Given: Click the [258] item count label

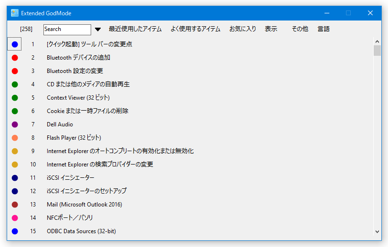Looking at the screenshot, I should [26, 29].
